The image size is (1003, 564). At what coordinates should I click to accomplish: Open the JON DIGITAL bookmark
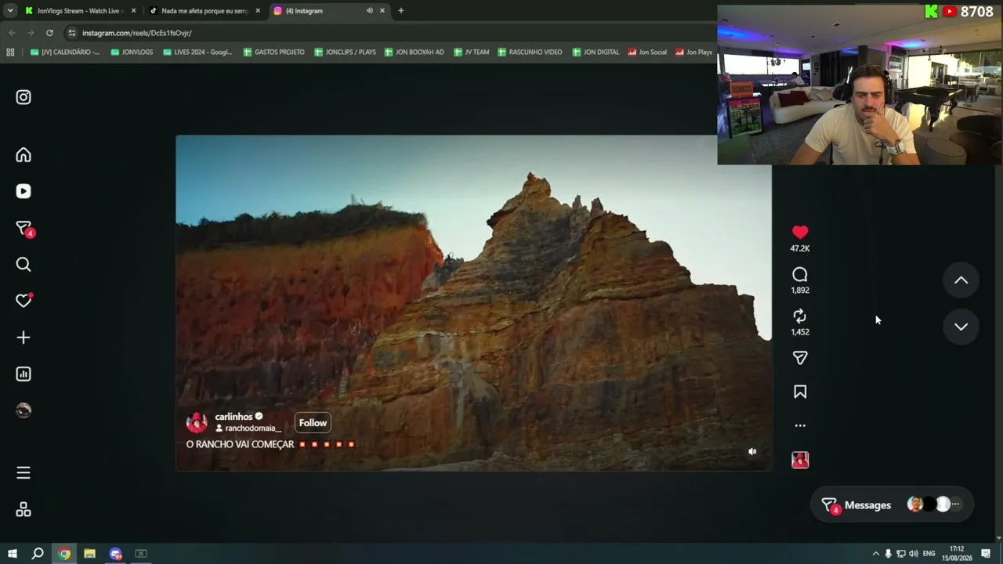596,52
